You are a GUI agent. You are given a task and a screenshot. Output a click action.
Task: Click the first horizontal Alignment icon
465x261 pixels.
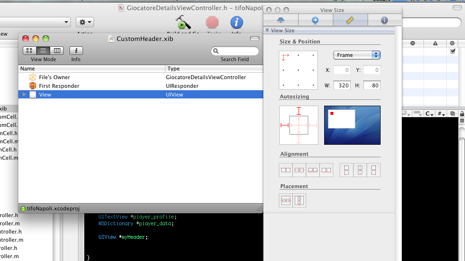click(x=286, y=170)
